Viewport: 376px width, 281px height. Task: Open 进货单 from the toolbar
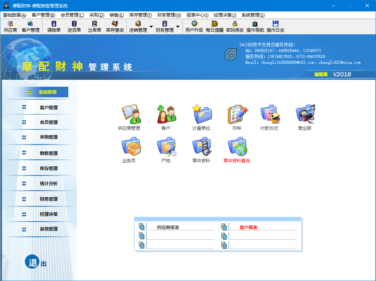[74, 27]
